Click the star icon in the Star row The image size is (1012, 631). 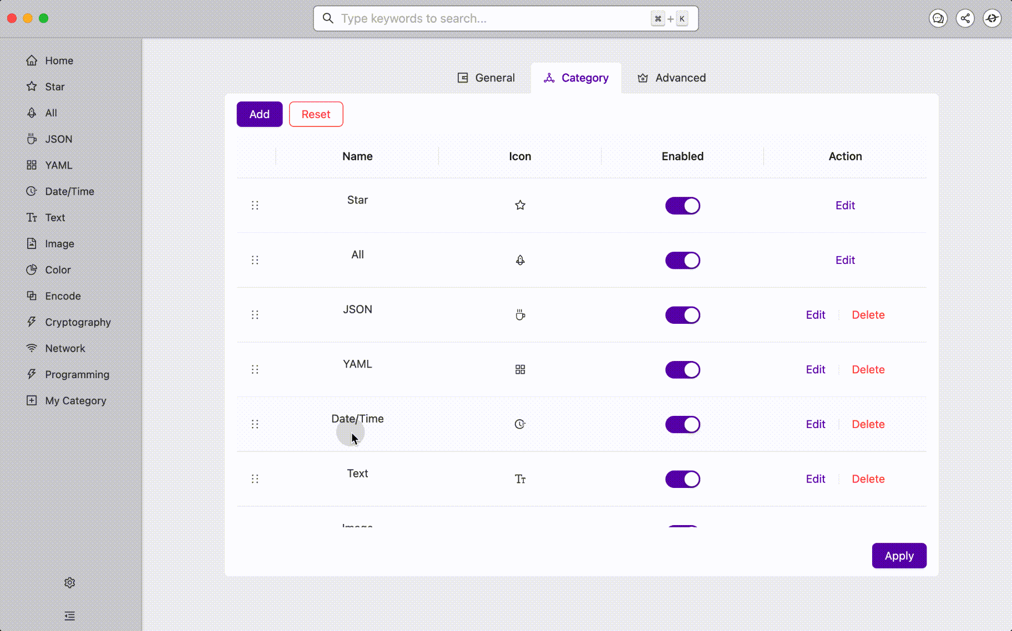pyautogui.click(x=520, y=205)
